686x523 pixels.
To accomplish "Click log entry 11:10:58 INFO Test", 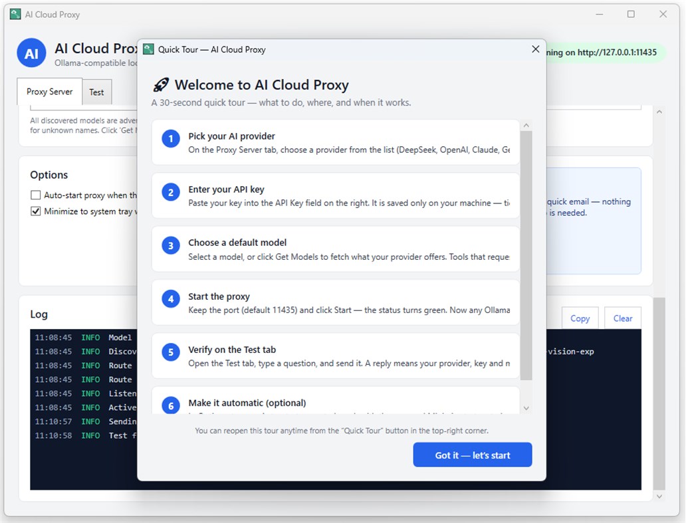I will [86, 435].
